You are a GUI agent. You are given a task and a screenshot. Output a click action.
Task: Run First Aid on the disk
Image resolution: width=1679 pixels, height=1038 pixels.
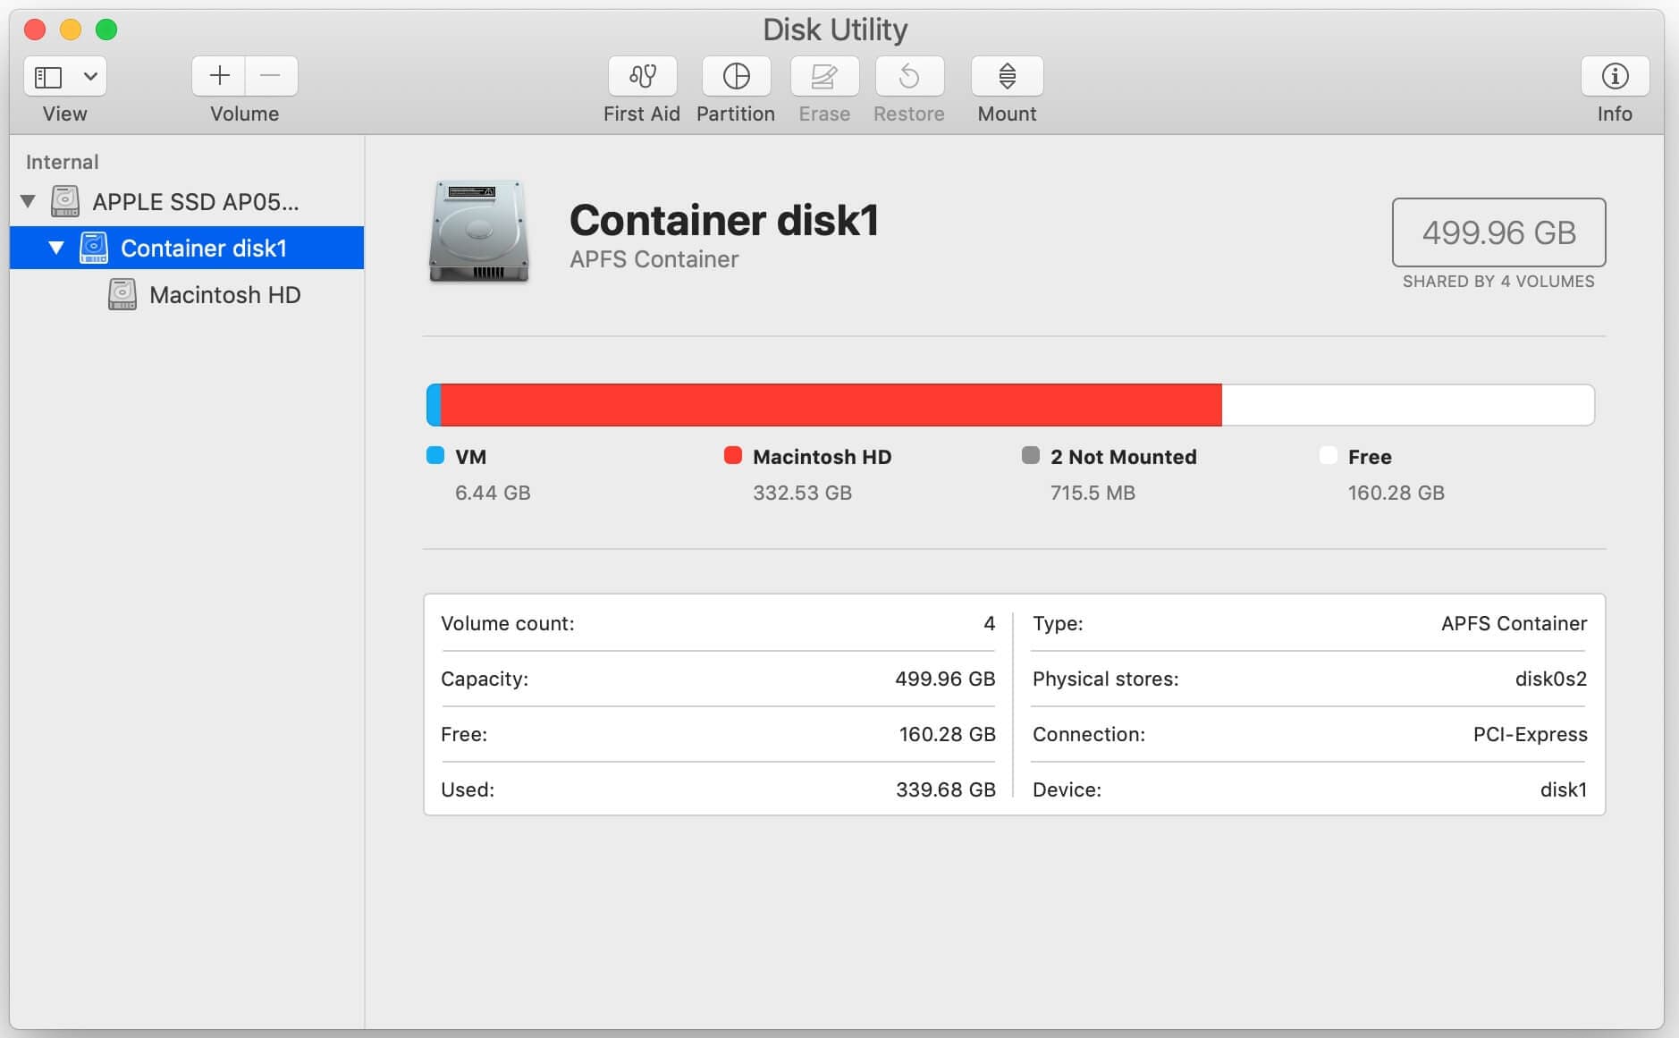point(642,77)
